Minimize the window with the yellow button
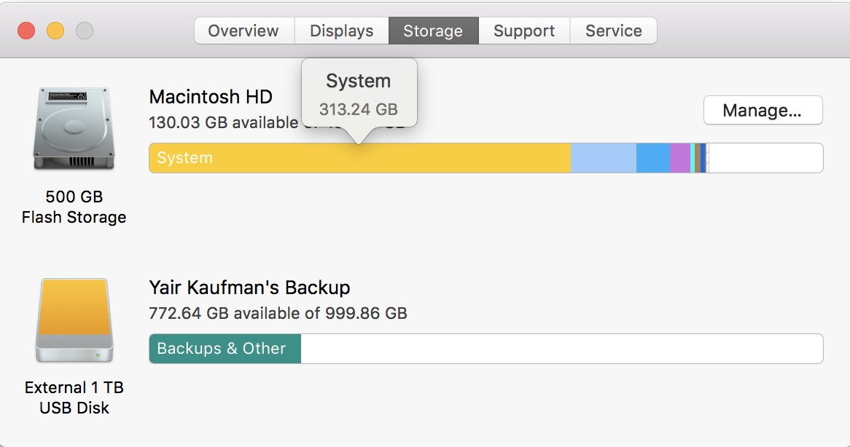Screen dimensions: 850x447 (x=55, y=31)
